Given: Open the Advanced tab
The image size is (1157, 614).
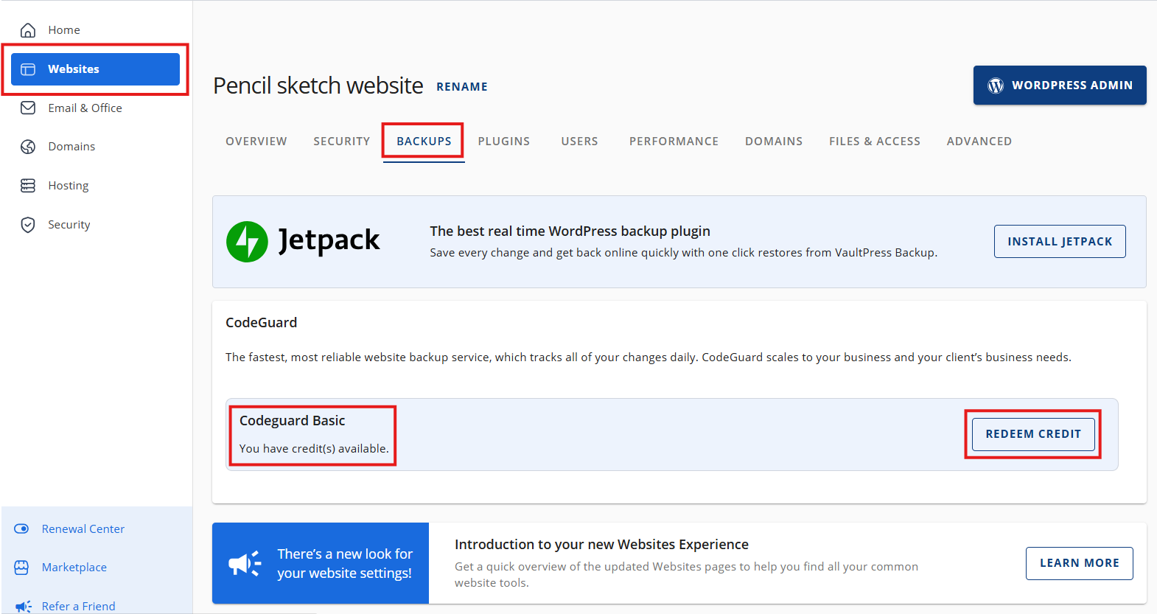Looking at the screenshot, I should click(979, 142).
